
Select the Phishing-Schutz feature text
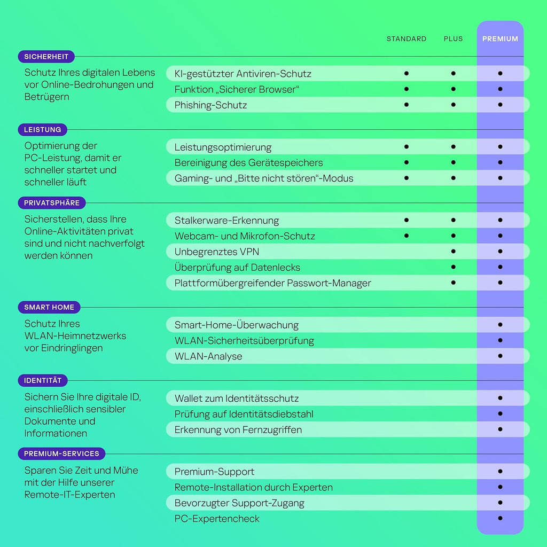pyautogui.click(x=210, y=105)
